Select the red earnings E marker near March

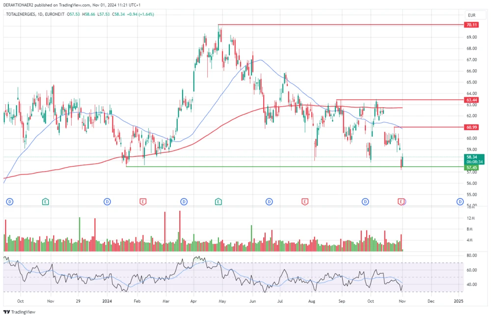pos(143,201)
